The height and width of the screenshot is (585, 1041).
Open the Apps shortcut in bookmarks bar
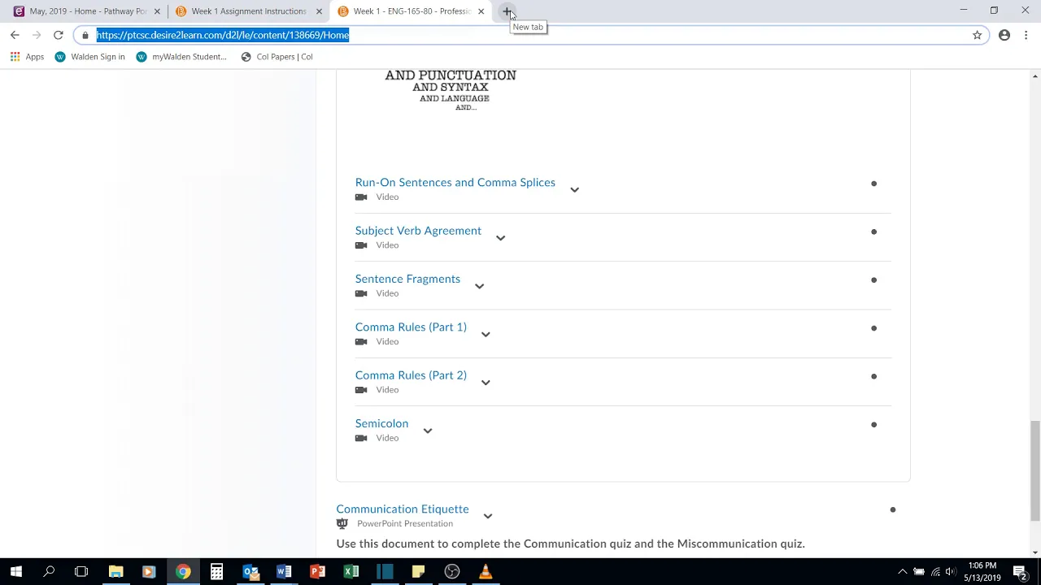[x=27, y=57]
